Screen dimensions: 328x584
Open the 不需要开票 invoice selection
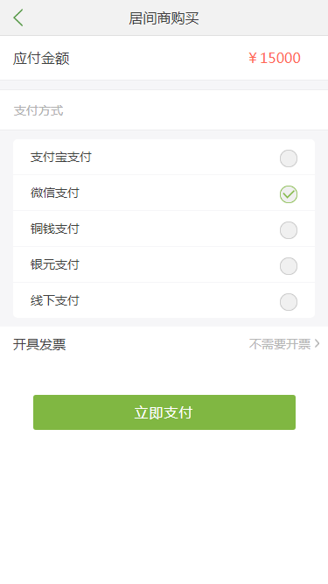click(280, 344)
